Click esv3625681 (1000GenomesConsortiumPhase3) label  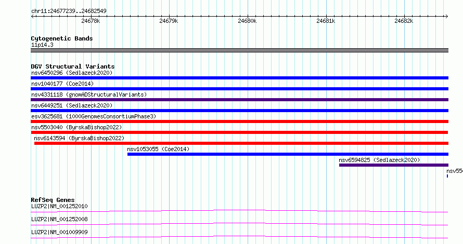[x=94, y=116]
